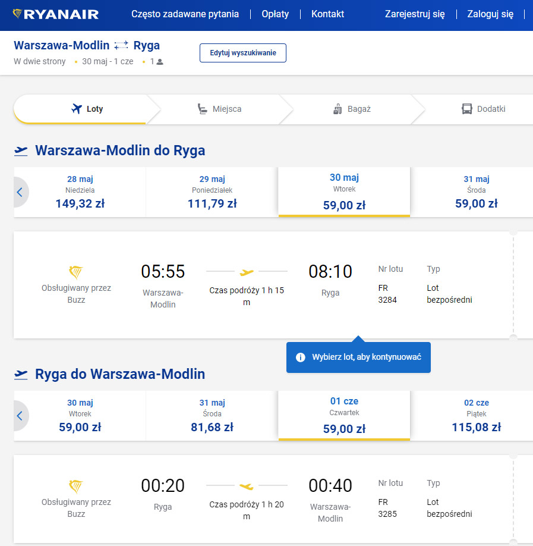
Task: Click Czas podróży 1 h 15 m text
Action: [247, 296]
